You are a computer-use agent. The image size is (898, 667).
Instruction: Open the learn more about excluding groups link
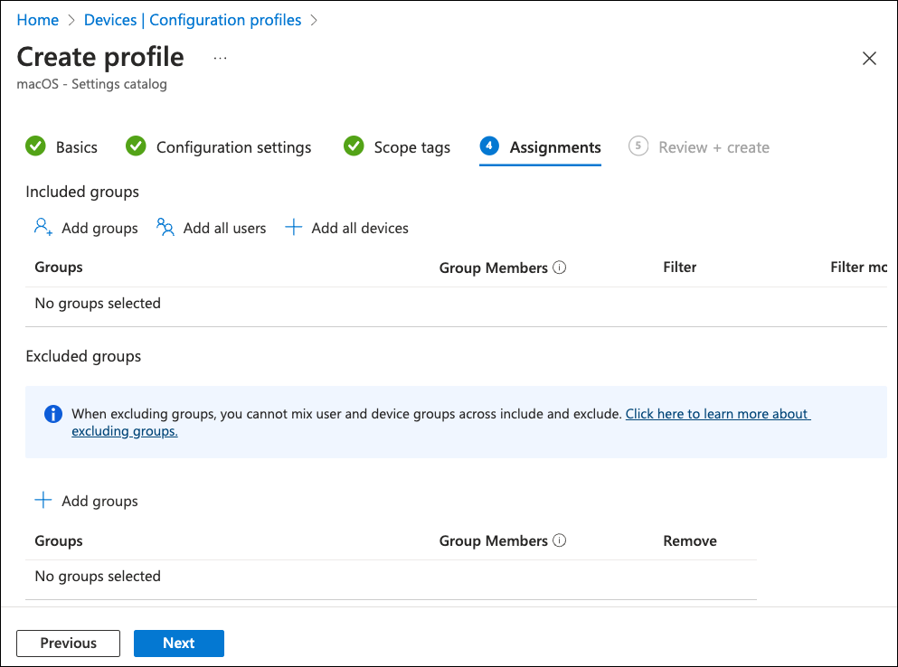tap(717, 414)
